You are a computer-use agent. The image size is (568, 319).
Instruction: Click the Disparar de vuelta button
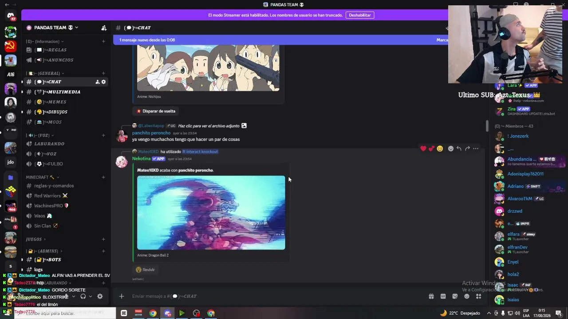[156, 111]
